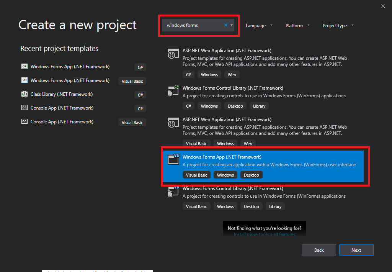This screenshot has width=392, height=272.
Task: Open the 'Install more tools and features' link
Action: [265, 234]
